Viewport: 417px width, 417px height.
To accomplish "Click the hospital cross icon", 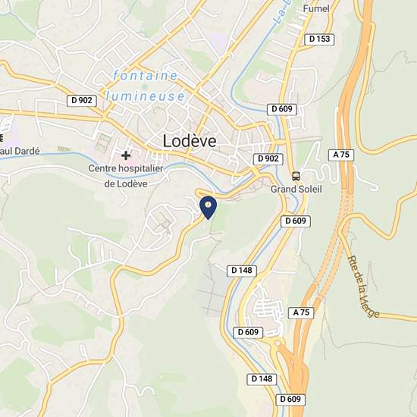I will click(126, 155).
